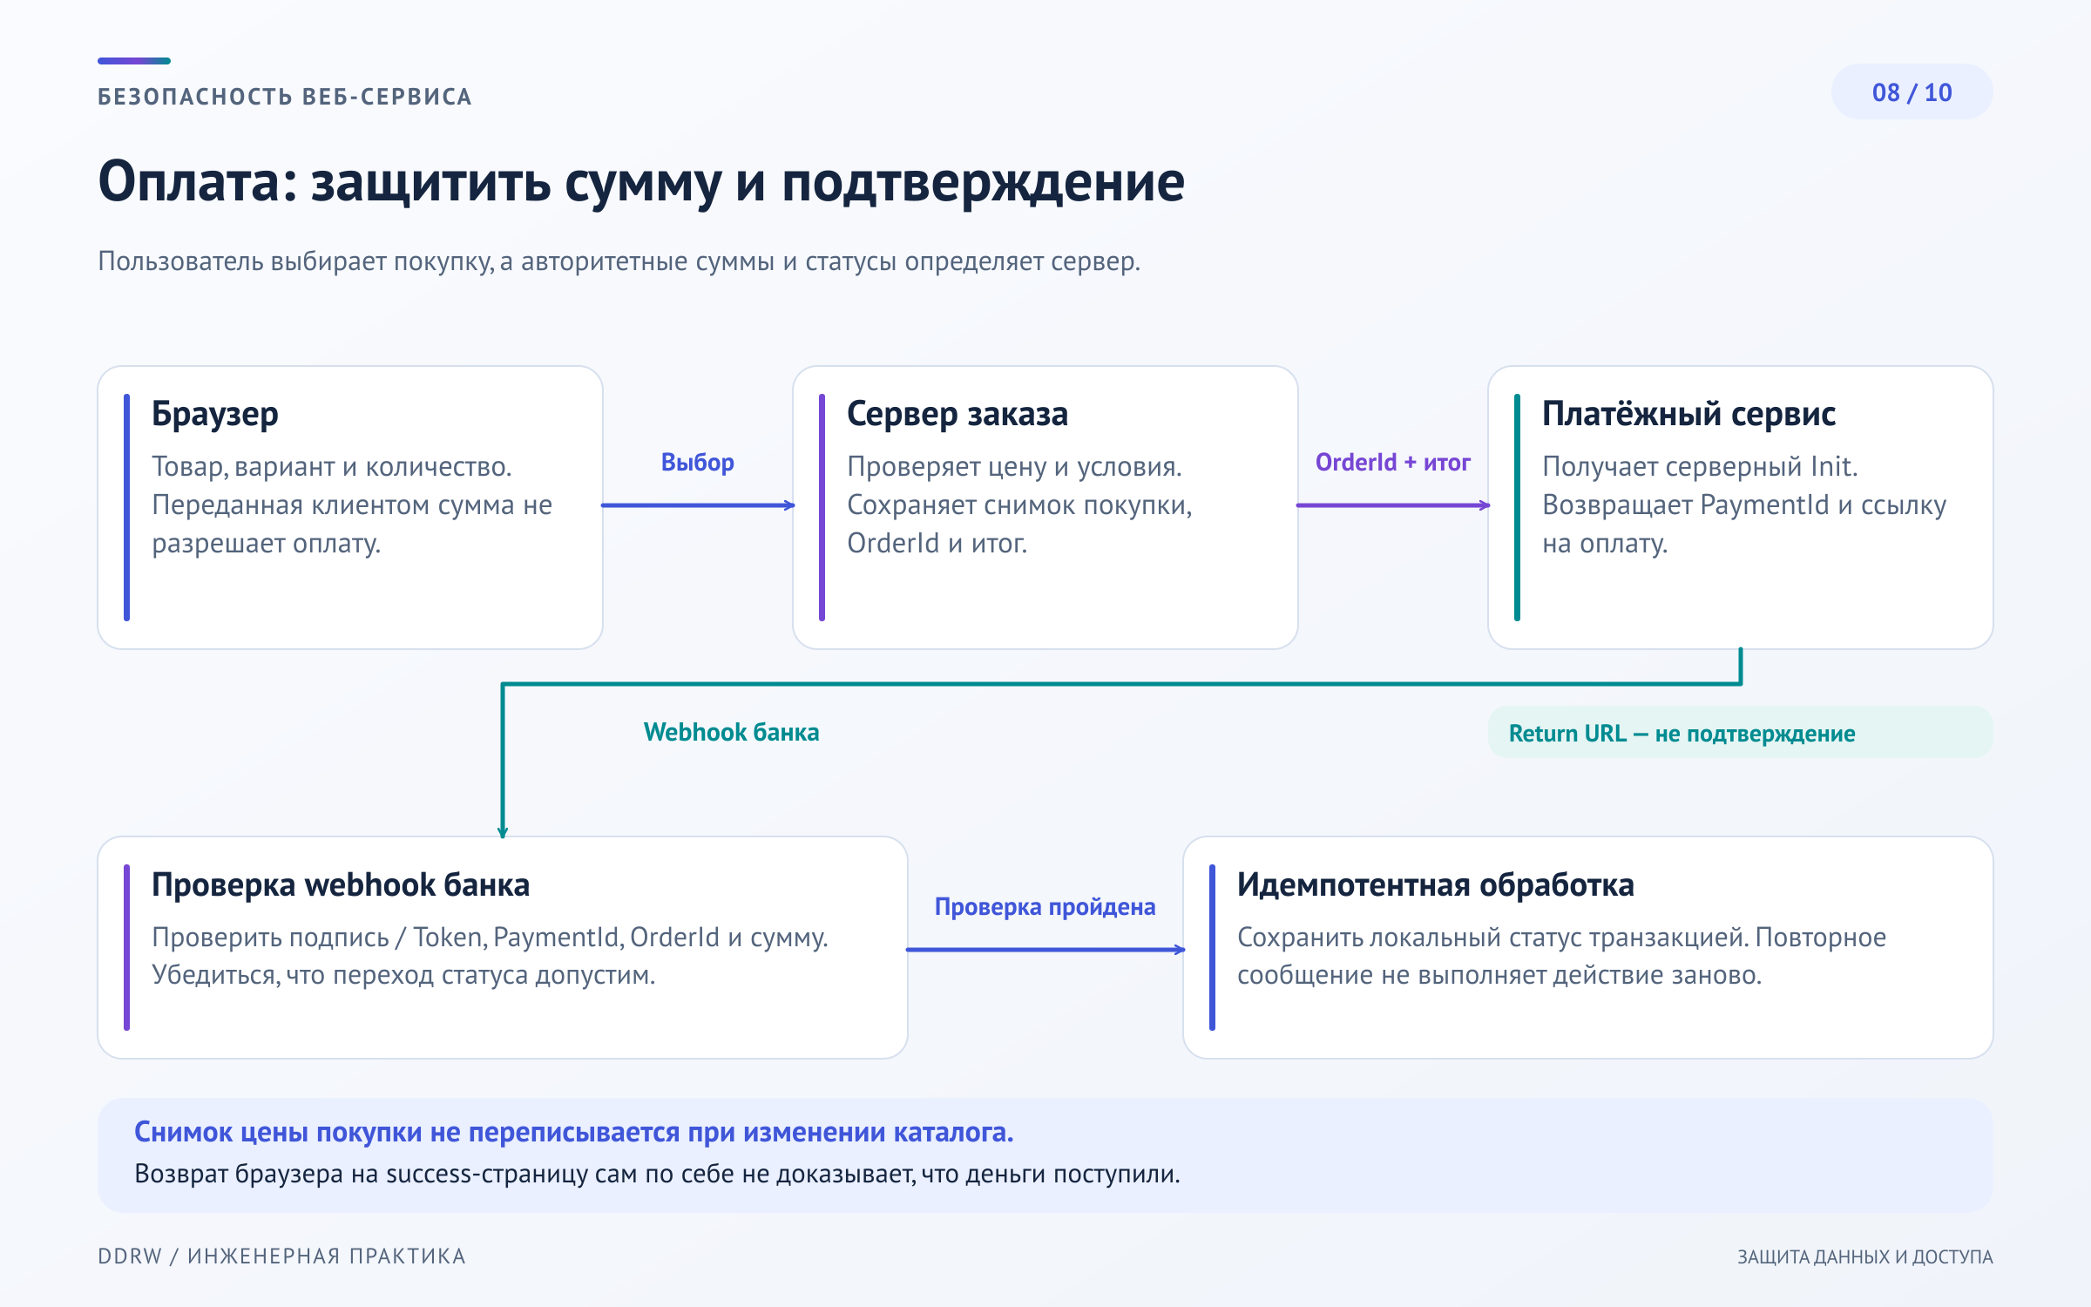Click the 'Проверить подпись / Token' description
Screen dimensions: 2091x1307
(x=490, y=956)
